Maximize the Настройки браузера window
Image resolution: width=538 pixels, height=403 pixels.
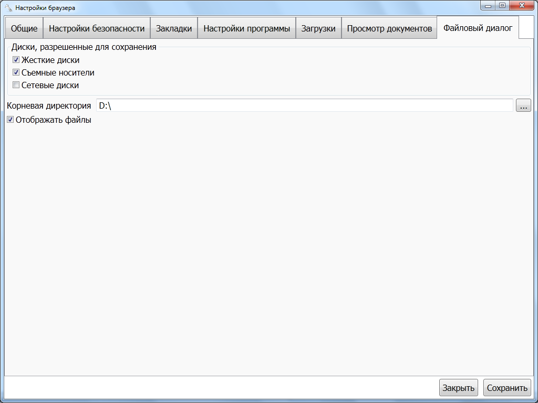[x=502, y=6]
